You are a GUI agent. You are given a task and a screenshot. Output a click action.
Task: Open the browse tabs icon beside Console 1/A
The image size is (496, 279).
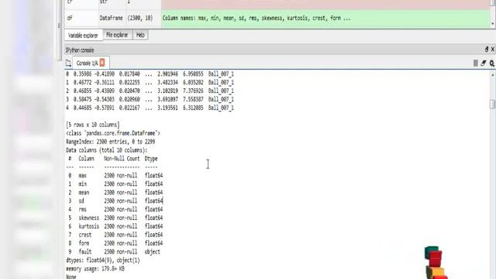[68, 64]
